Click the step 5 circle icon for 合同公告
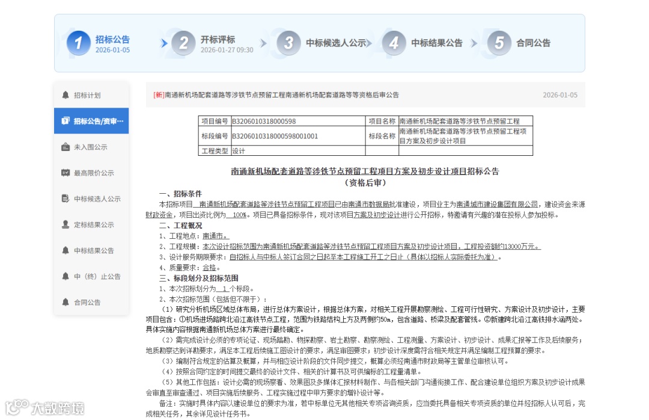Screen dimensions: 649x420 pos(499,43)
